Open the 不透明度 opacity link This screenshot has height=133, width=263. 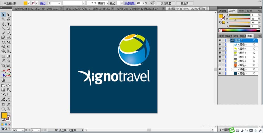point(130,3)
